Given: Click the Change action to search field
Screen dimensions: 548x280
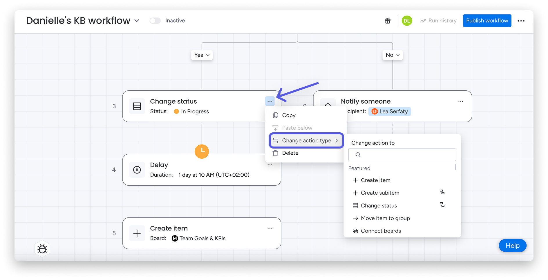Looking at the screenshot, I should tap(402, 155).
